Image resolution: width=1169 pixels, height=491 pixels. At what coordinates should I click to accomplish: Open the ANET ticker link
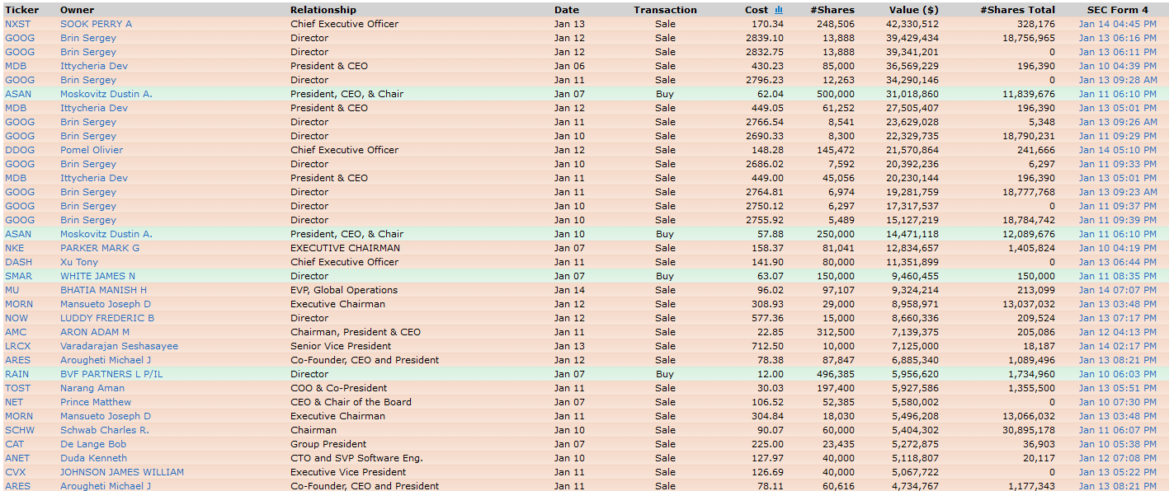17,458
